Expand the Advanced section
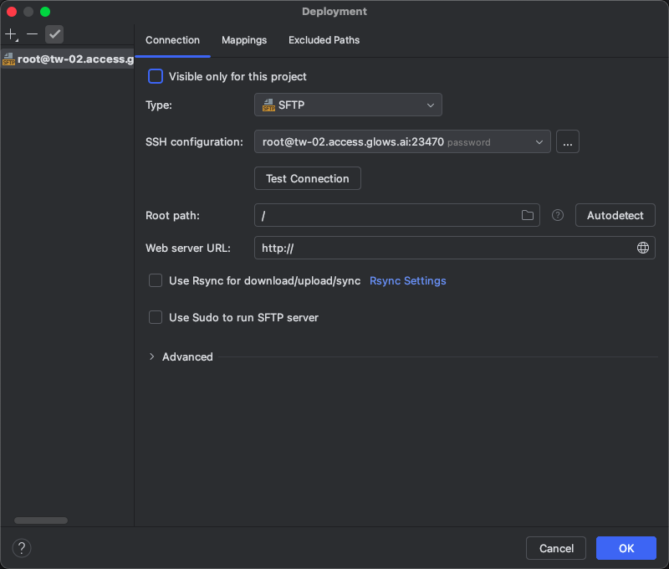This screenshot has width=669, height=569. [152, 356]
